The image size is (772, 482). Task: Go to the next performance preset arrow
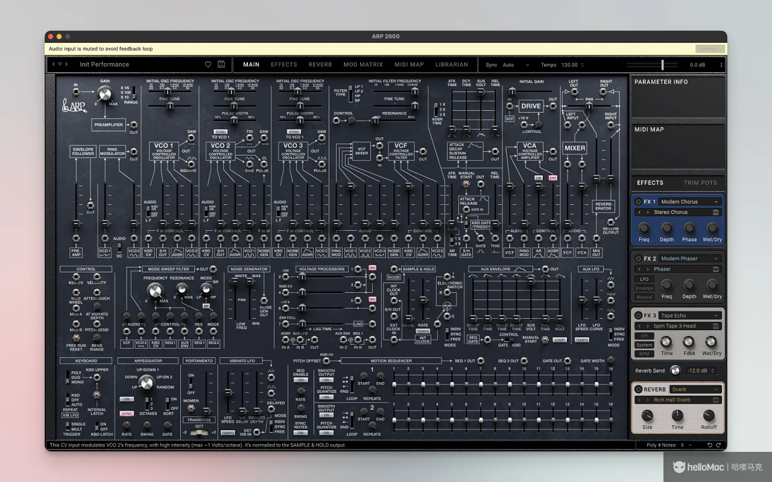(66, 64)
